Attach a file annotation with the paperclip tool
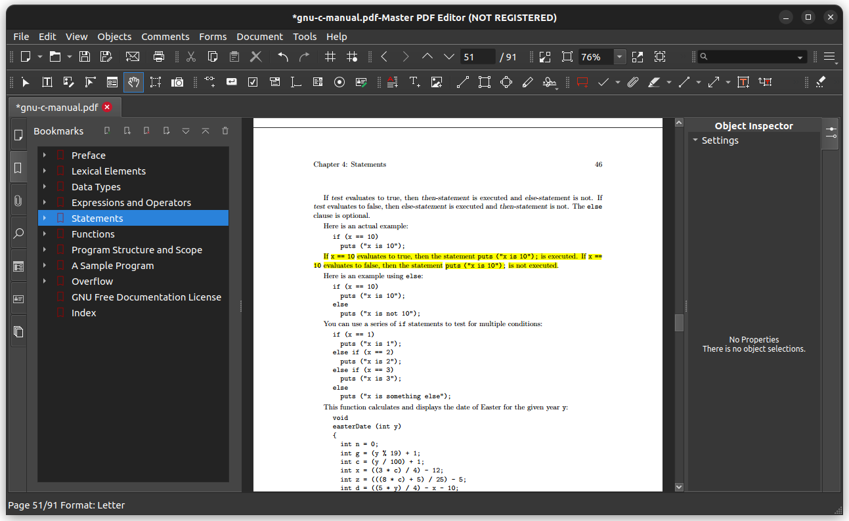 [x=631, y=81]
